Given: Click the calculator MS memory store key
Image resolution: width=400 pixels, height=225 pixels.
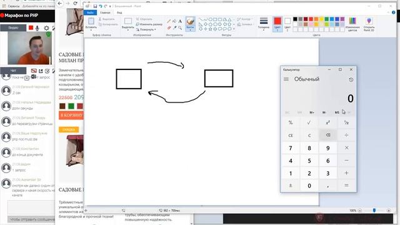Looking at the screenshot, I should coord(337,112).
